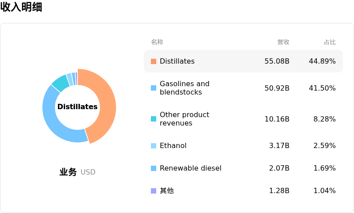354x213 pixels.
Task: Click the 3.17B revenue value
Action: [279, 145]
